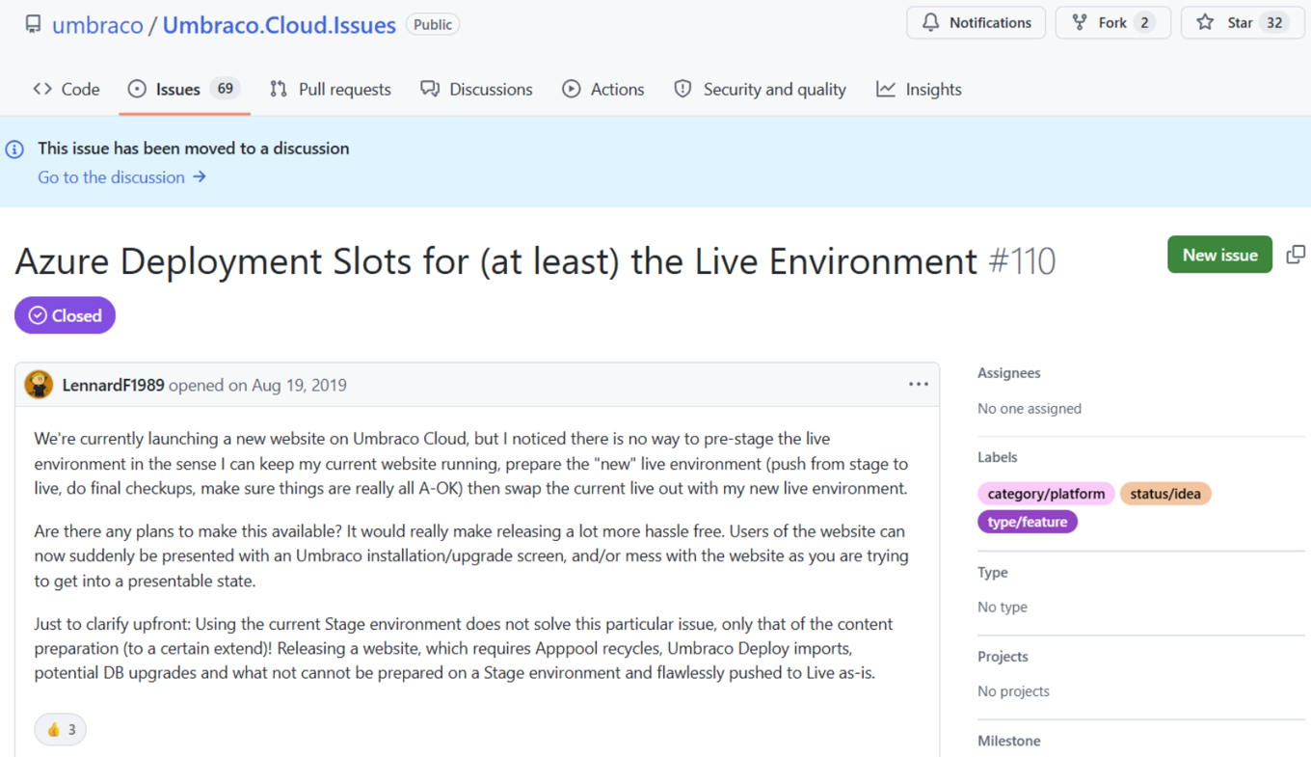Click the thumbs up reaction with 3
This screenshot has height=757, width=1311.
tap(61, 729)
